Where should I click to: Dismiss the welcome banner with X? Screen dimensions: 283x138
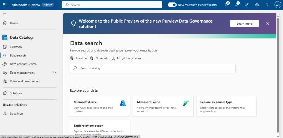click(268, 24)
